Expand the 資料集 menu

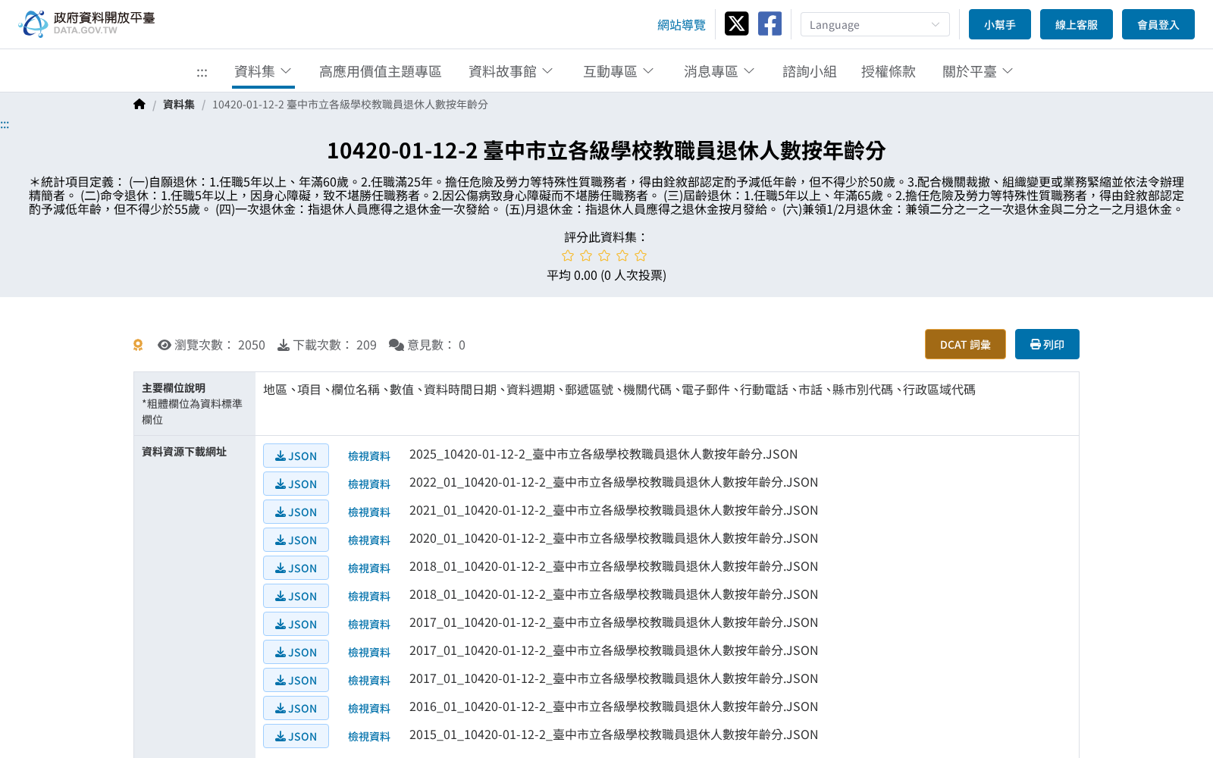tap(263, 71)
